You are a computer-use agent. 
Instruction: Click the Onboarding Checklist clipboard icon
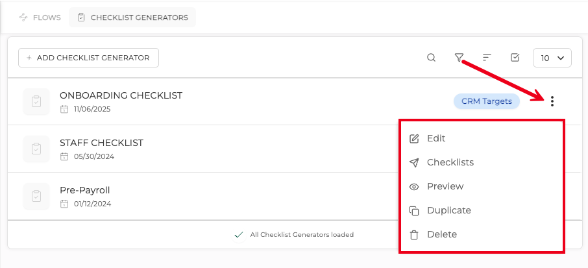point(36,102)
